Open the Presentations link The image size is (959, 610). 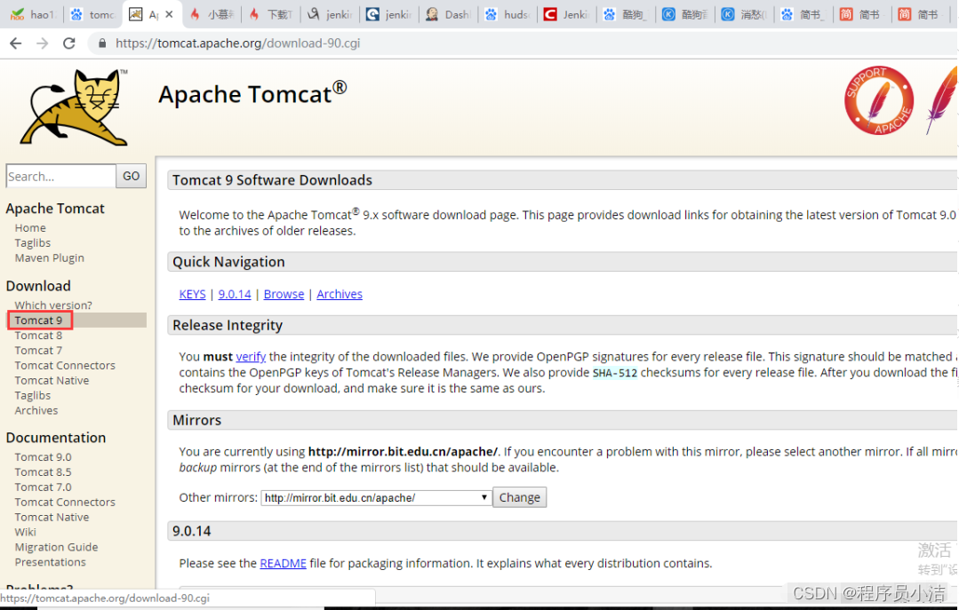point(50,562)
